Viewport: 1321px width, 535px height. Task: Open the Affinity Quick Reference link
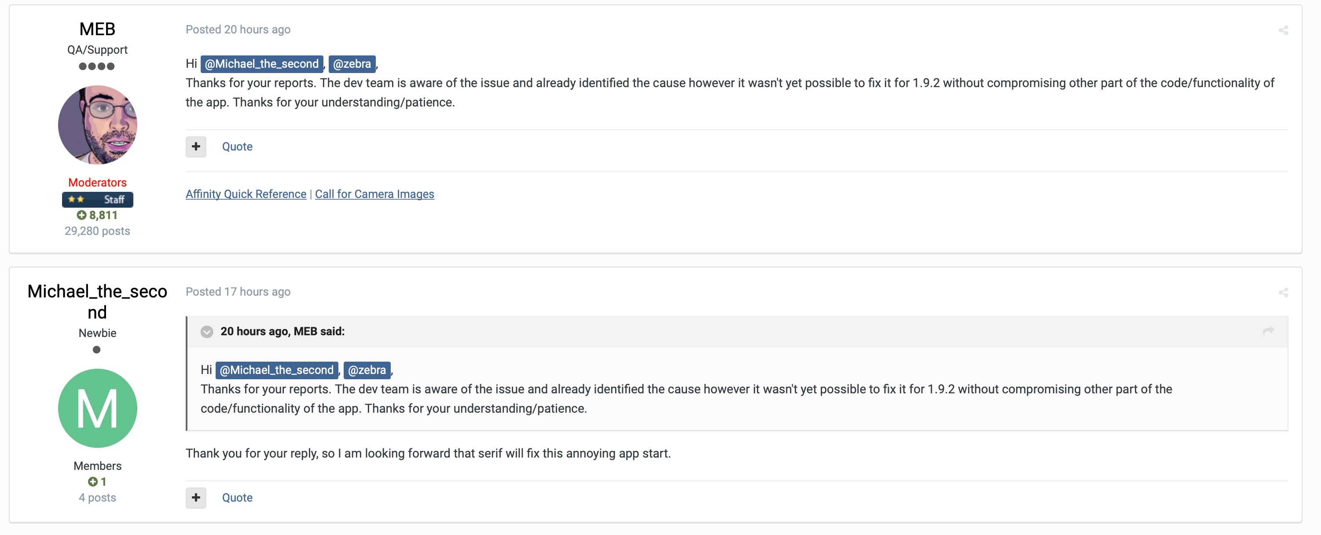point(246,194)
